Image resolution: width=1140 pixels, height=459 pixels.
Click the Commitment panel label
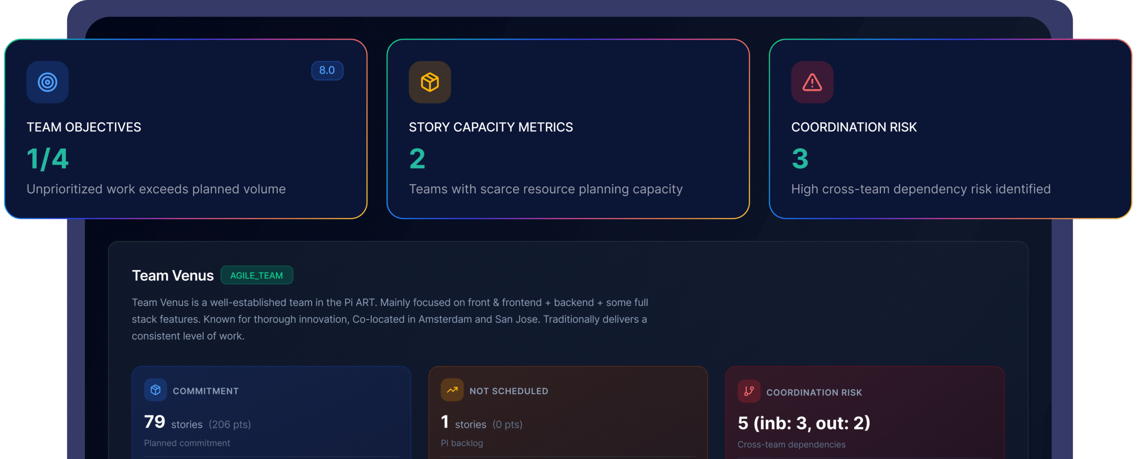pyautogui.click(x=206, y=391)
